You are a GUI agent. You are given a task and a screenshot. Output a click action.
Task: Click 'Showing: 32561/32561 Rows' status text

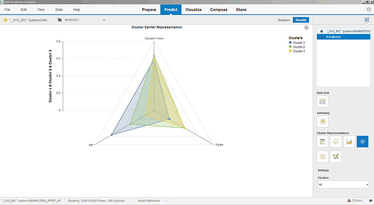pyautogui.click(x=96, y=201)
